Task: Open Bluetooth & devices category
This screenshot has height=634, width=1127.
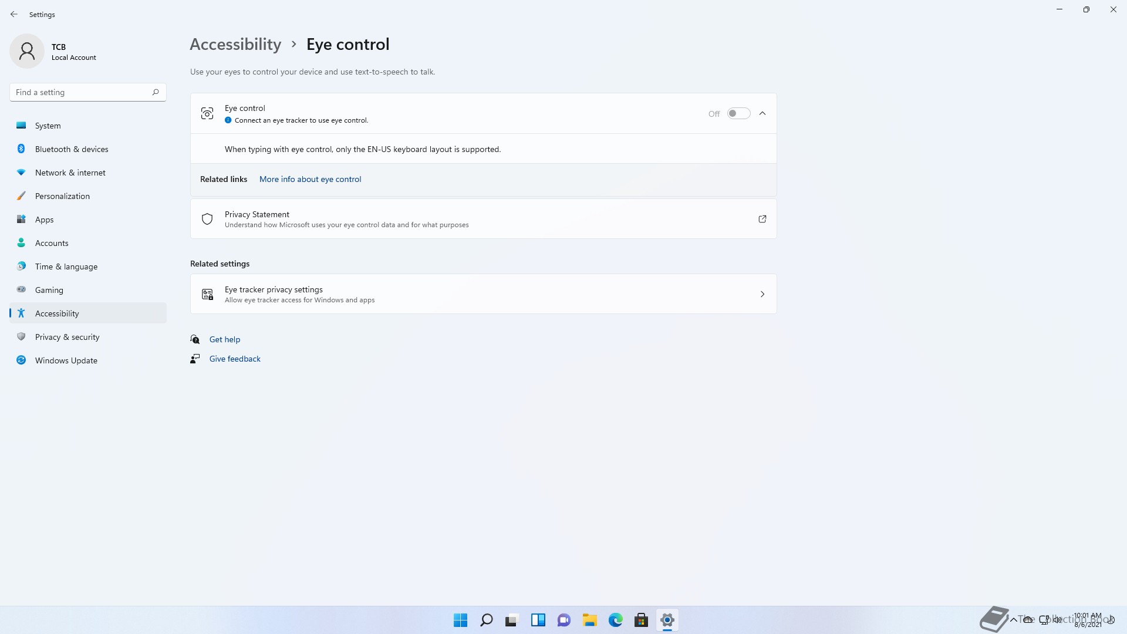Action: (72, 149)
